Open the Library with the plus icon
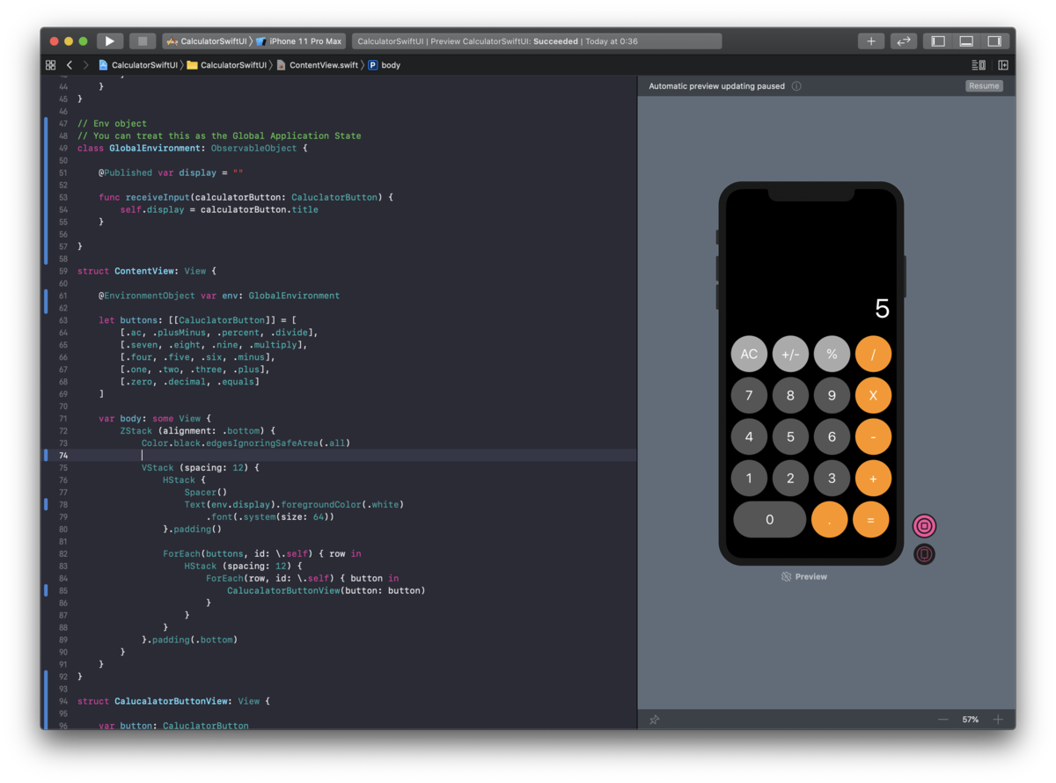1056x783 pixels. [870, 40]
